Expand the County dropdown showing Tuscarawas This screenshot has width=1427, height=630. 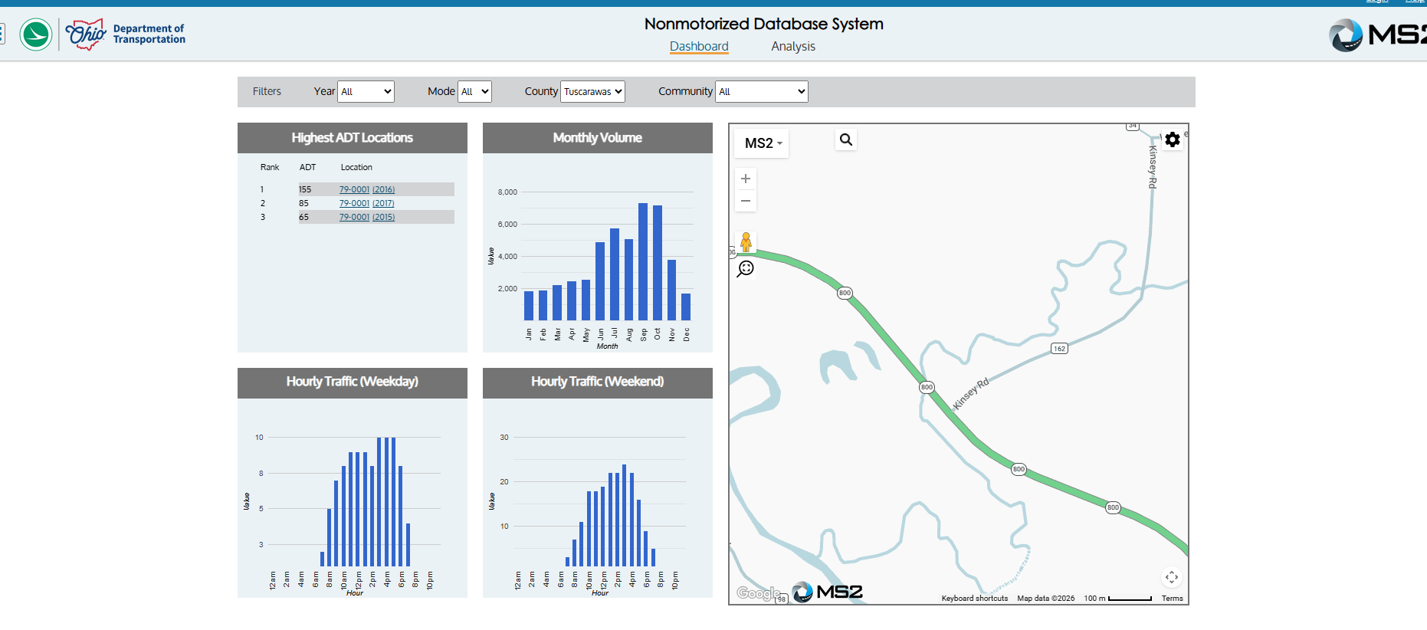pyautogui.click(x=592, y=91)
